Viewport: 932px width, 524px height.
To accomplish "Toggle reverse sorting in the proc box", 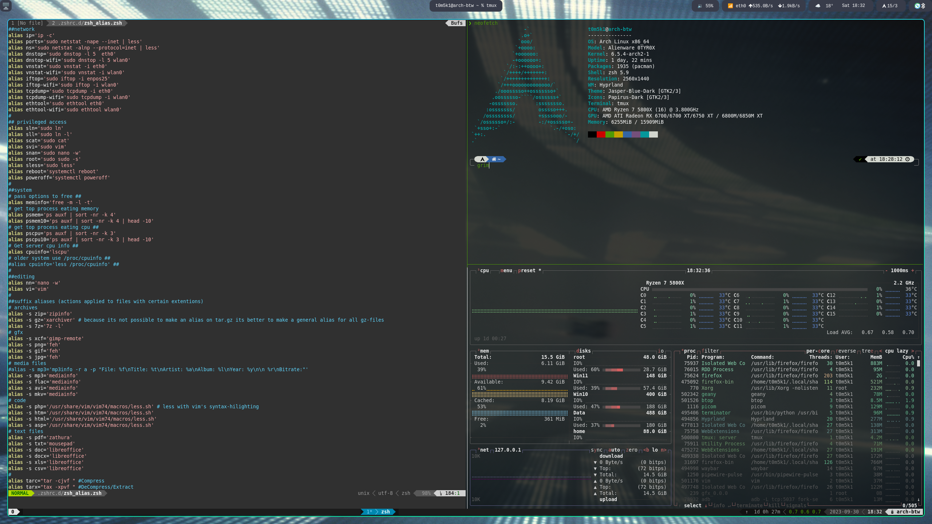I will click(846, 351).
